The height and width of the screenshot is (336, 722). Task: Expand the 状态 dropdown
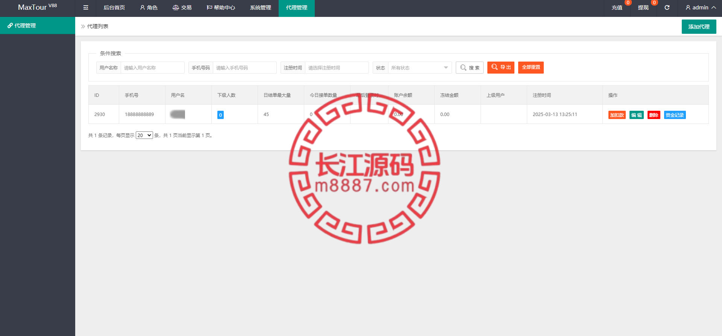pyautogui.click(x=420, y=68)
